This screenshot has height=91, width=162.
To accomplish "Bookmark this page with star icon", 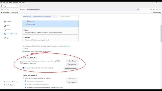I will point(138,10).
